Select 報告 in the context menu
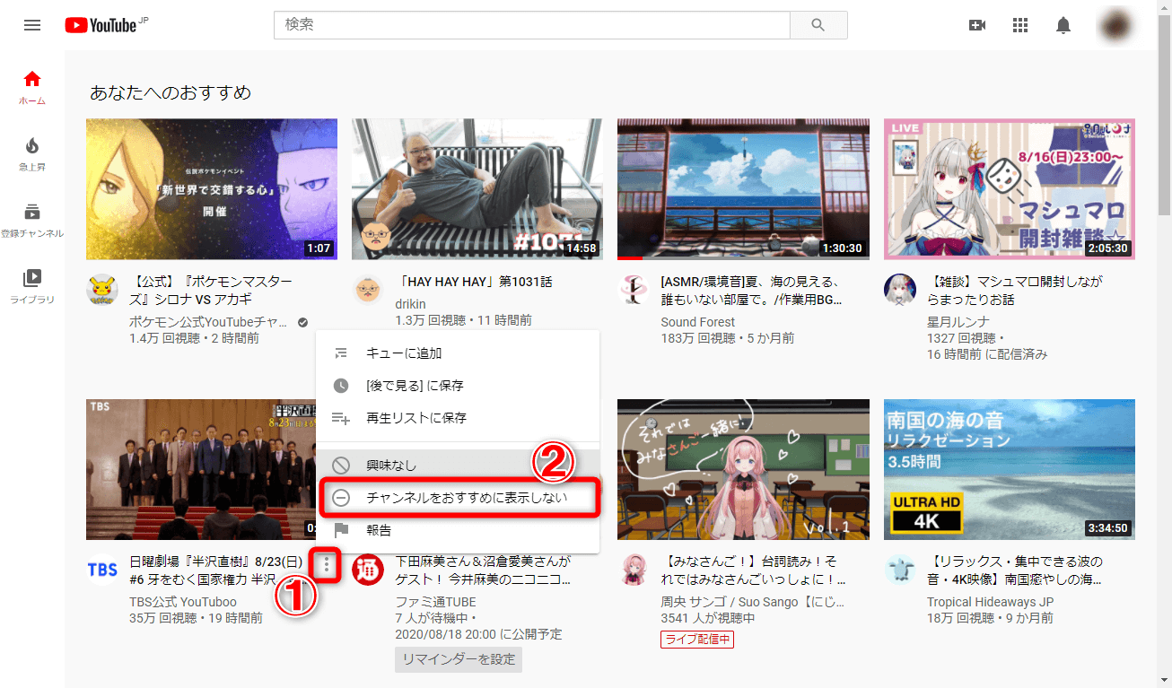This screenshot has width=1172, height=688. point(458,530)
